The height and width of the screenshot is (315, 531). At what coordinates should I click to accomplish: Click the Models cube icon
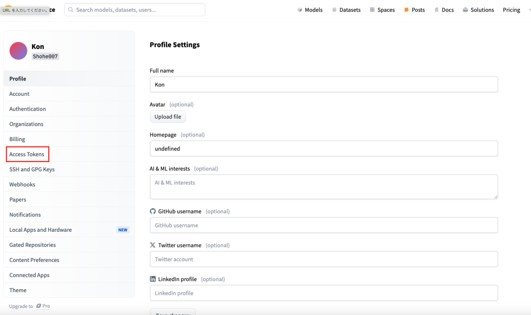pos(300,10)
